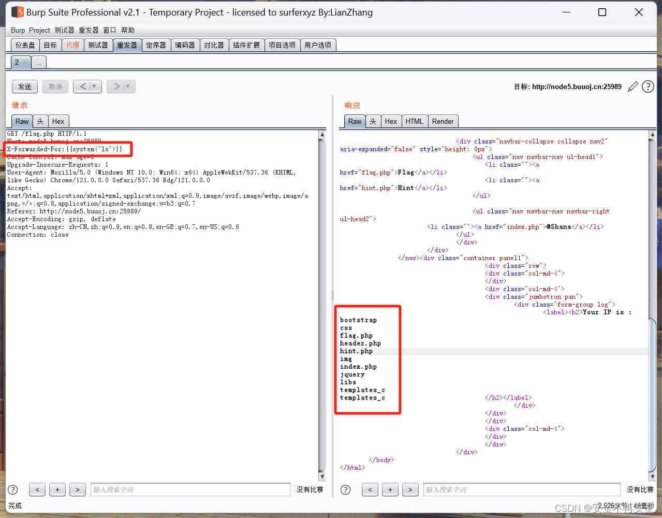Select the response 头 headers tab
Image resolution: width=662 pixels, height=518 pixels.
coord(373,121)
